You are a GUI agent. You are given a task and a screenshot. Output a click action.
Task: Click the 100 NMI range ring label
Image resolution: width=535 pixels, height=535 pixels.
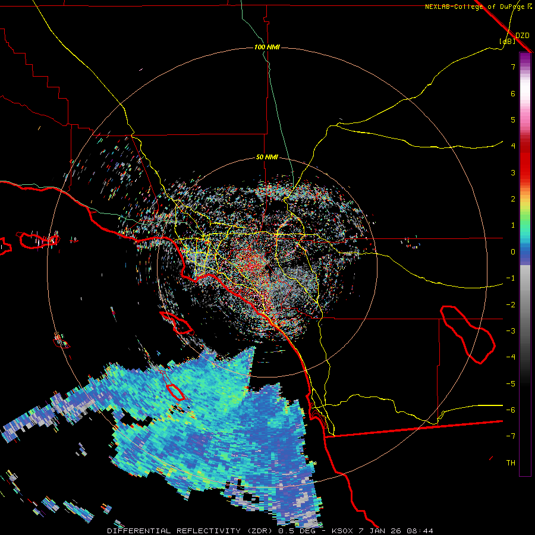click(267, 47)
